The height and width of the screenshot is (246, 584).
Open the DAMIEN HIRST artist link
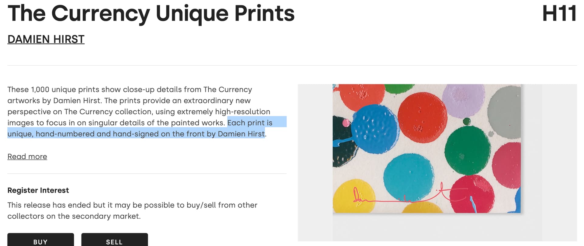pyautogui.click(x=46, y=39)
